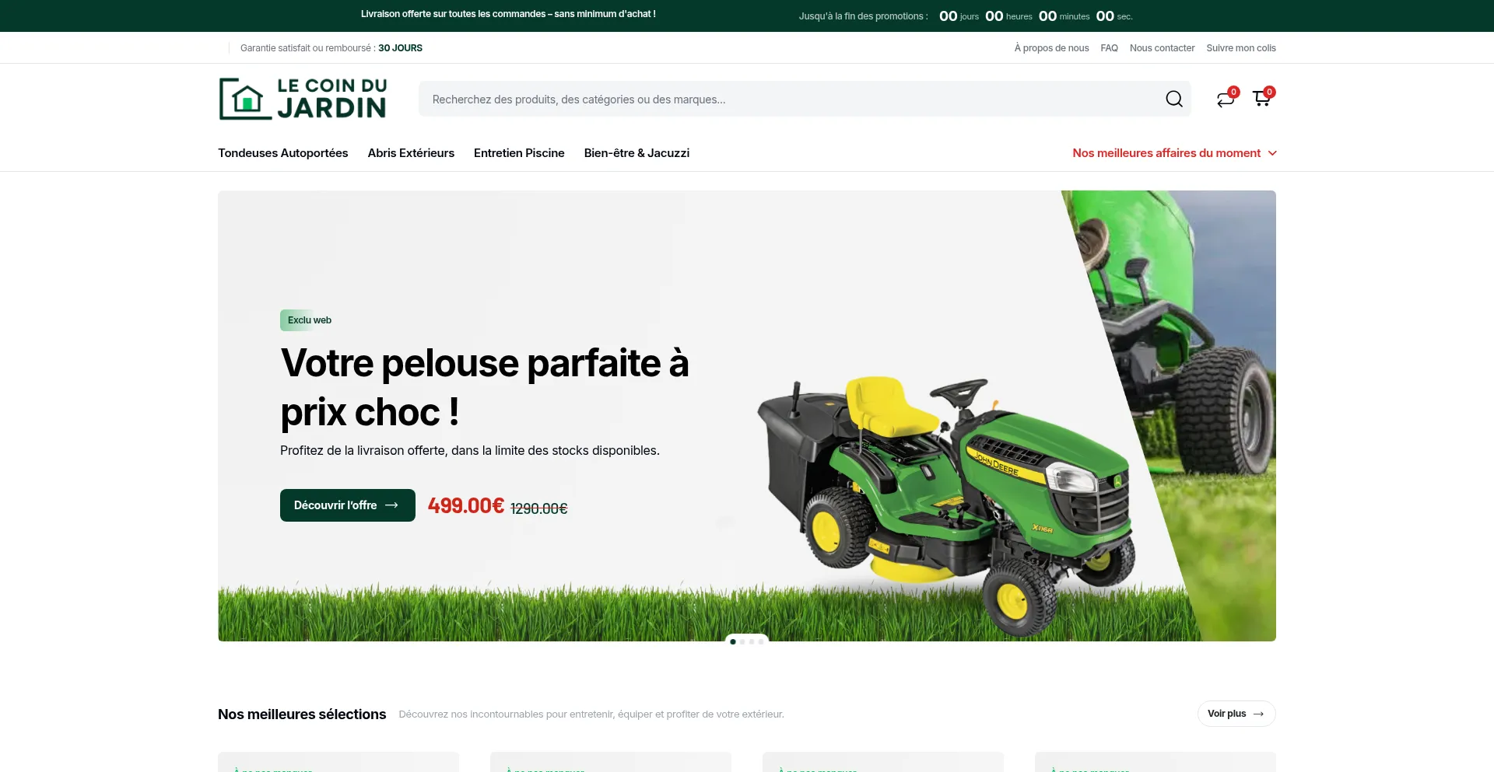Click the Nos meilleures sélections heading
This screenshot has height=772, width=1494.
(x=302, y=714)
